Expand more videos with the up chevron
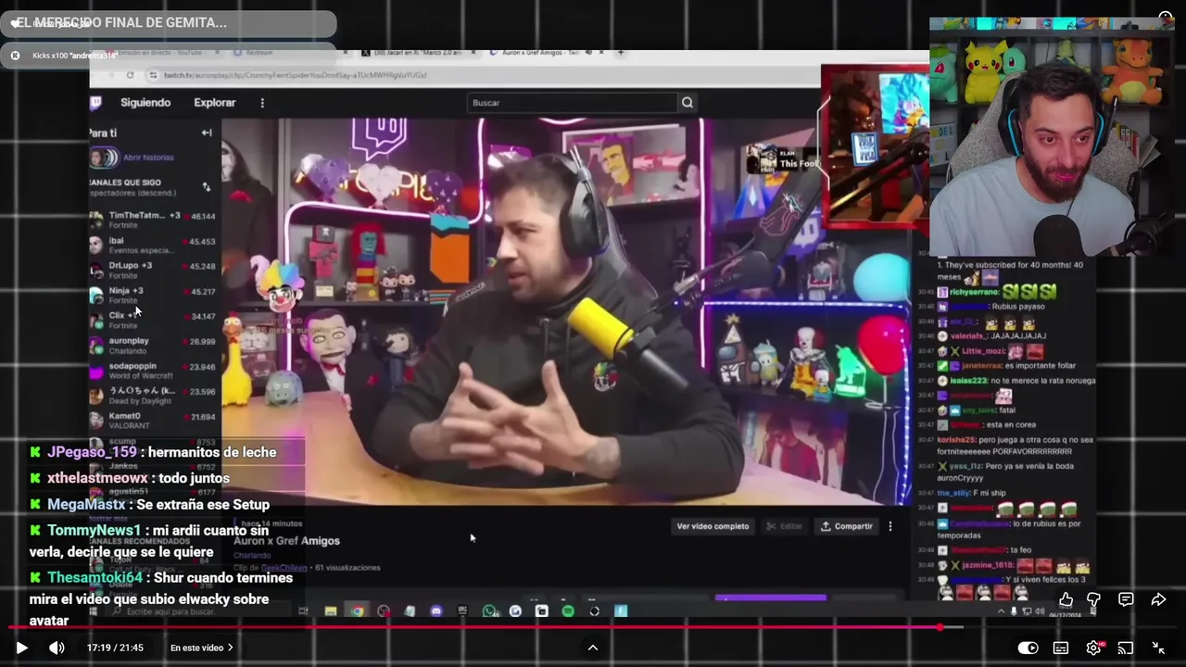 coord(593,648)
